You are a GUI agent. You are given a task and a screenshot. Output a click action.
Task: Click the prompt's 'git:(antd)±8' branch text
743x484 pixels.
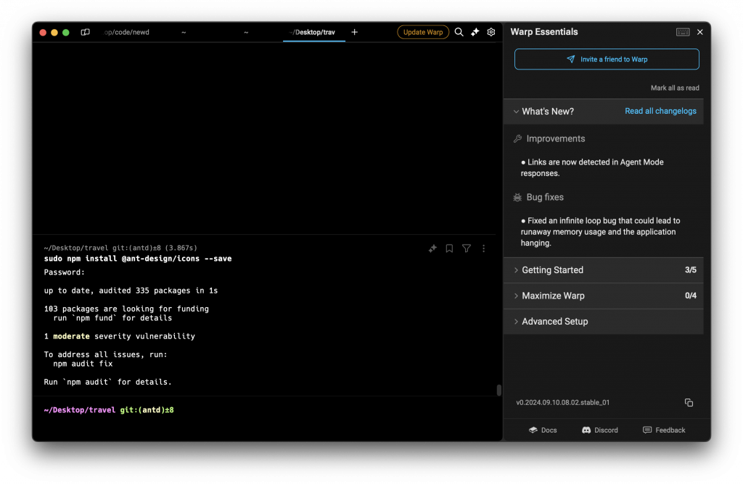[x=147, y=410]
